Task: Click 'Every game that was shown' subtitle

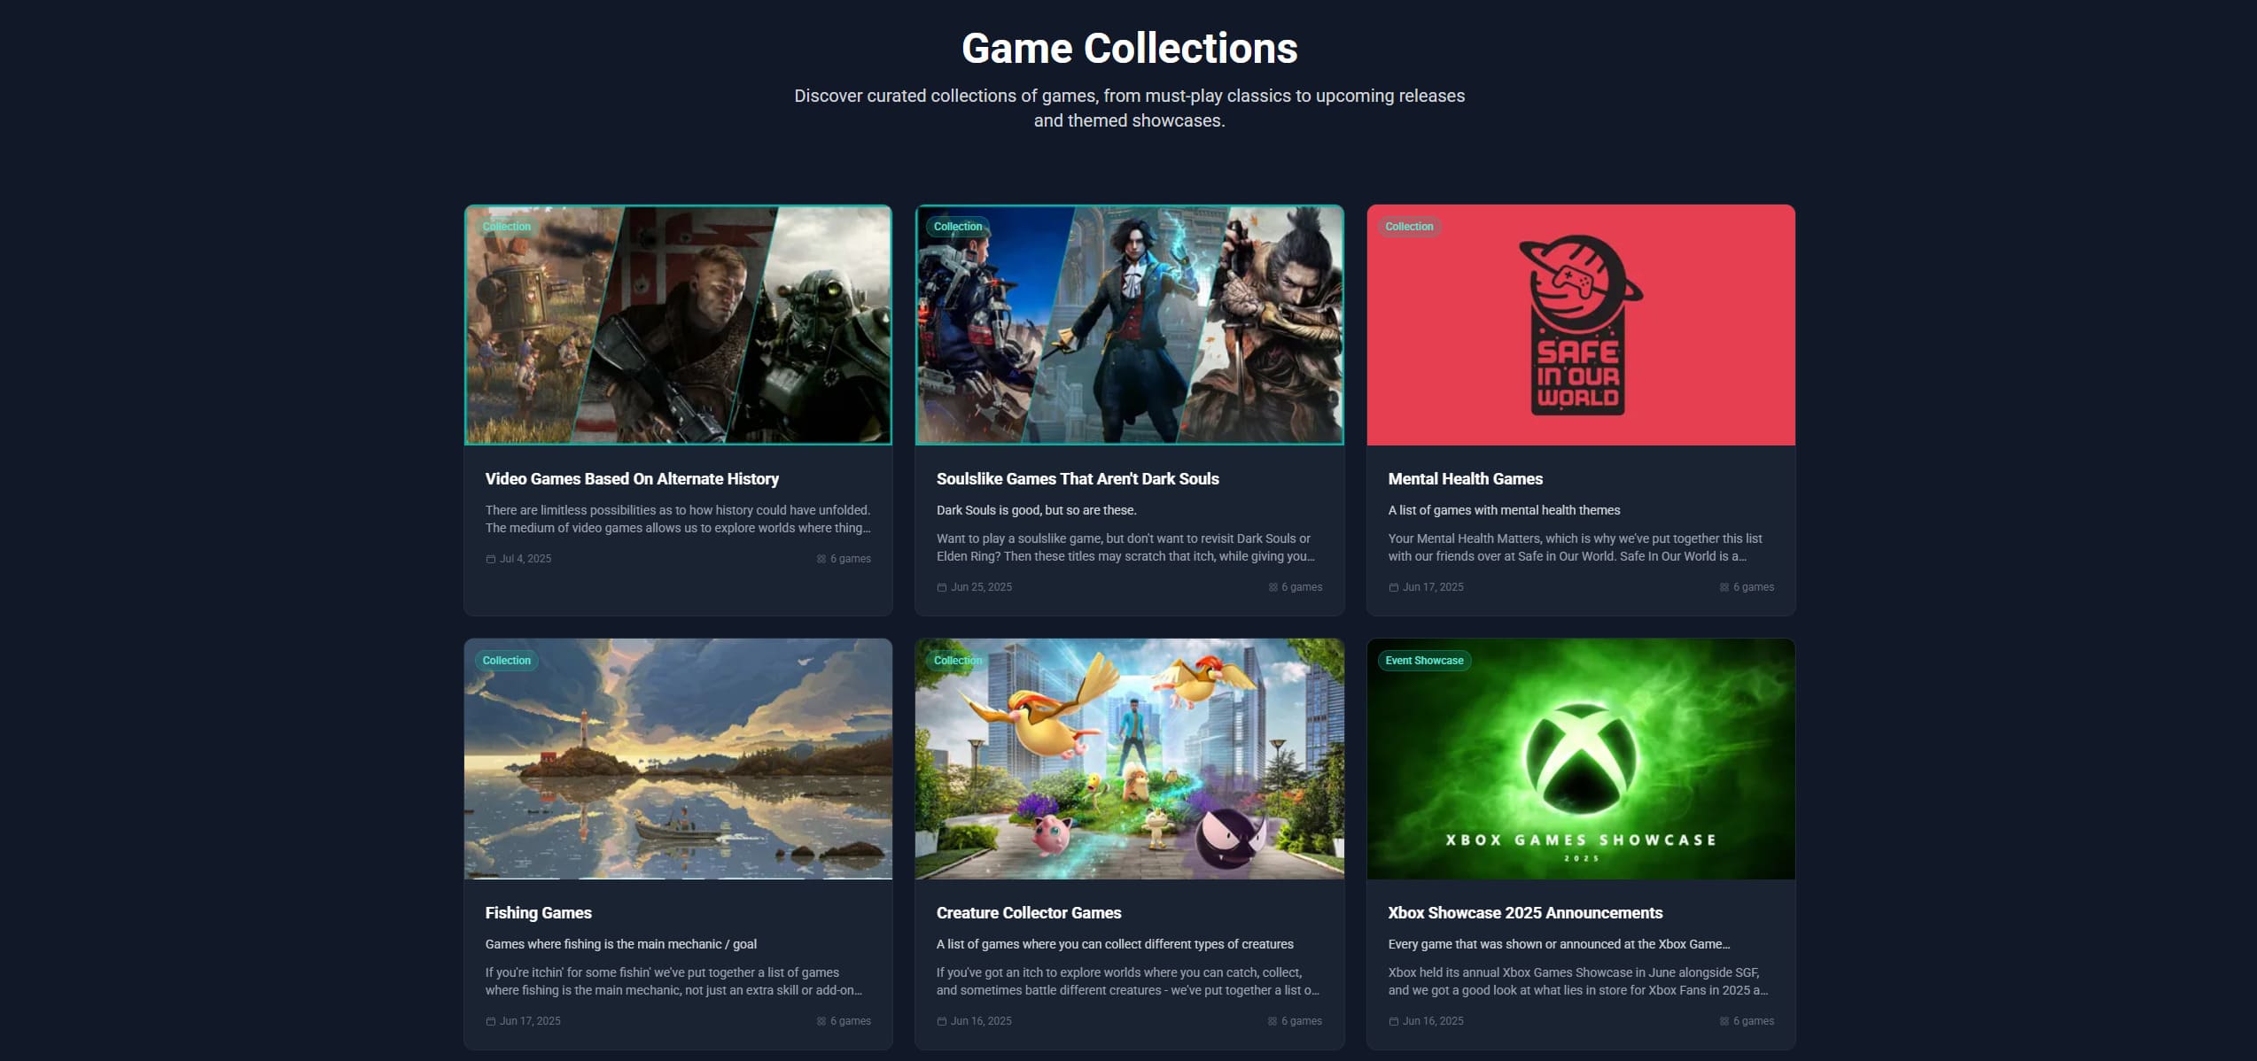Action: coord(1559,944)
